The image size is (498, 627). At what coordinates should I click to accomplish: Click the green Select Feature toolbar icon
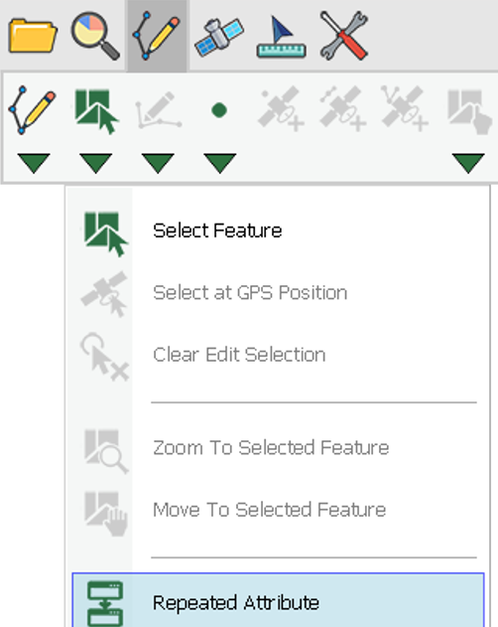(x=96, y=110)
